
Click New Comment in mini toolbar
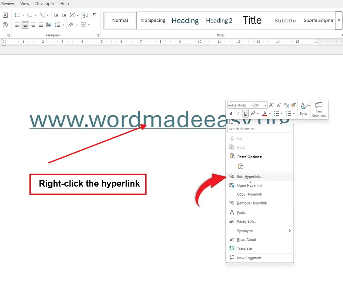click(319, 109)
